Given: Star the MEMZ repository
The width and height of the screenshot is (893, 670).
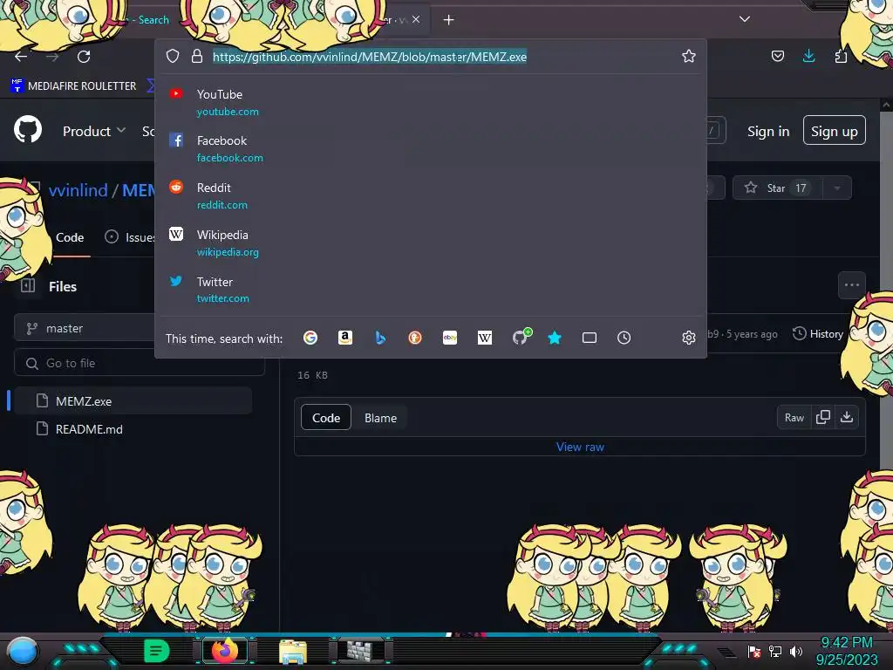Looking at the screenshot, I should 777,188.
